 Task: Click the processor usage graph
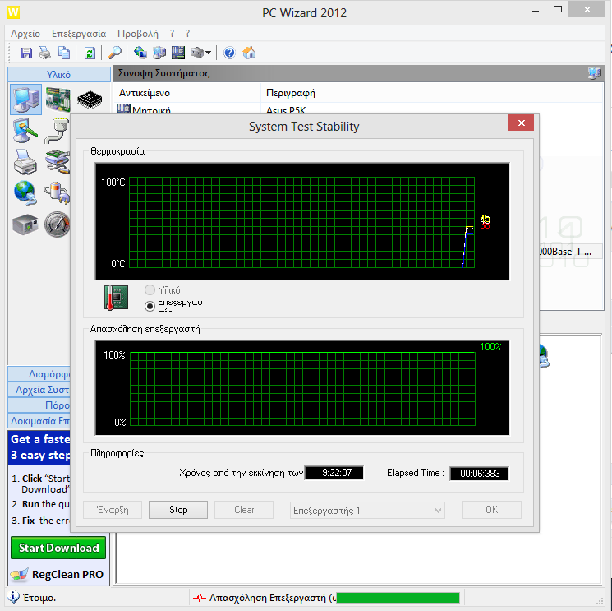(x=302, y=387)
